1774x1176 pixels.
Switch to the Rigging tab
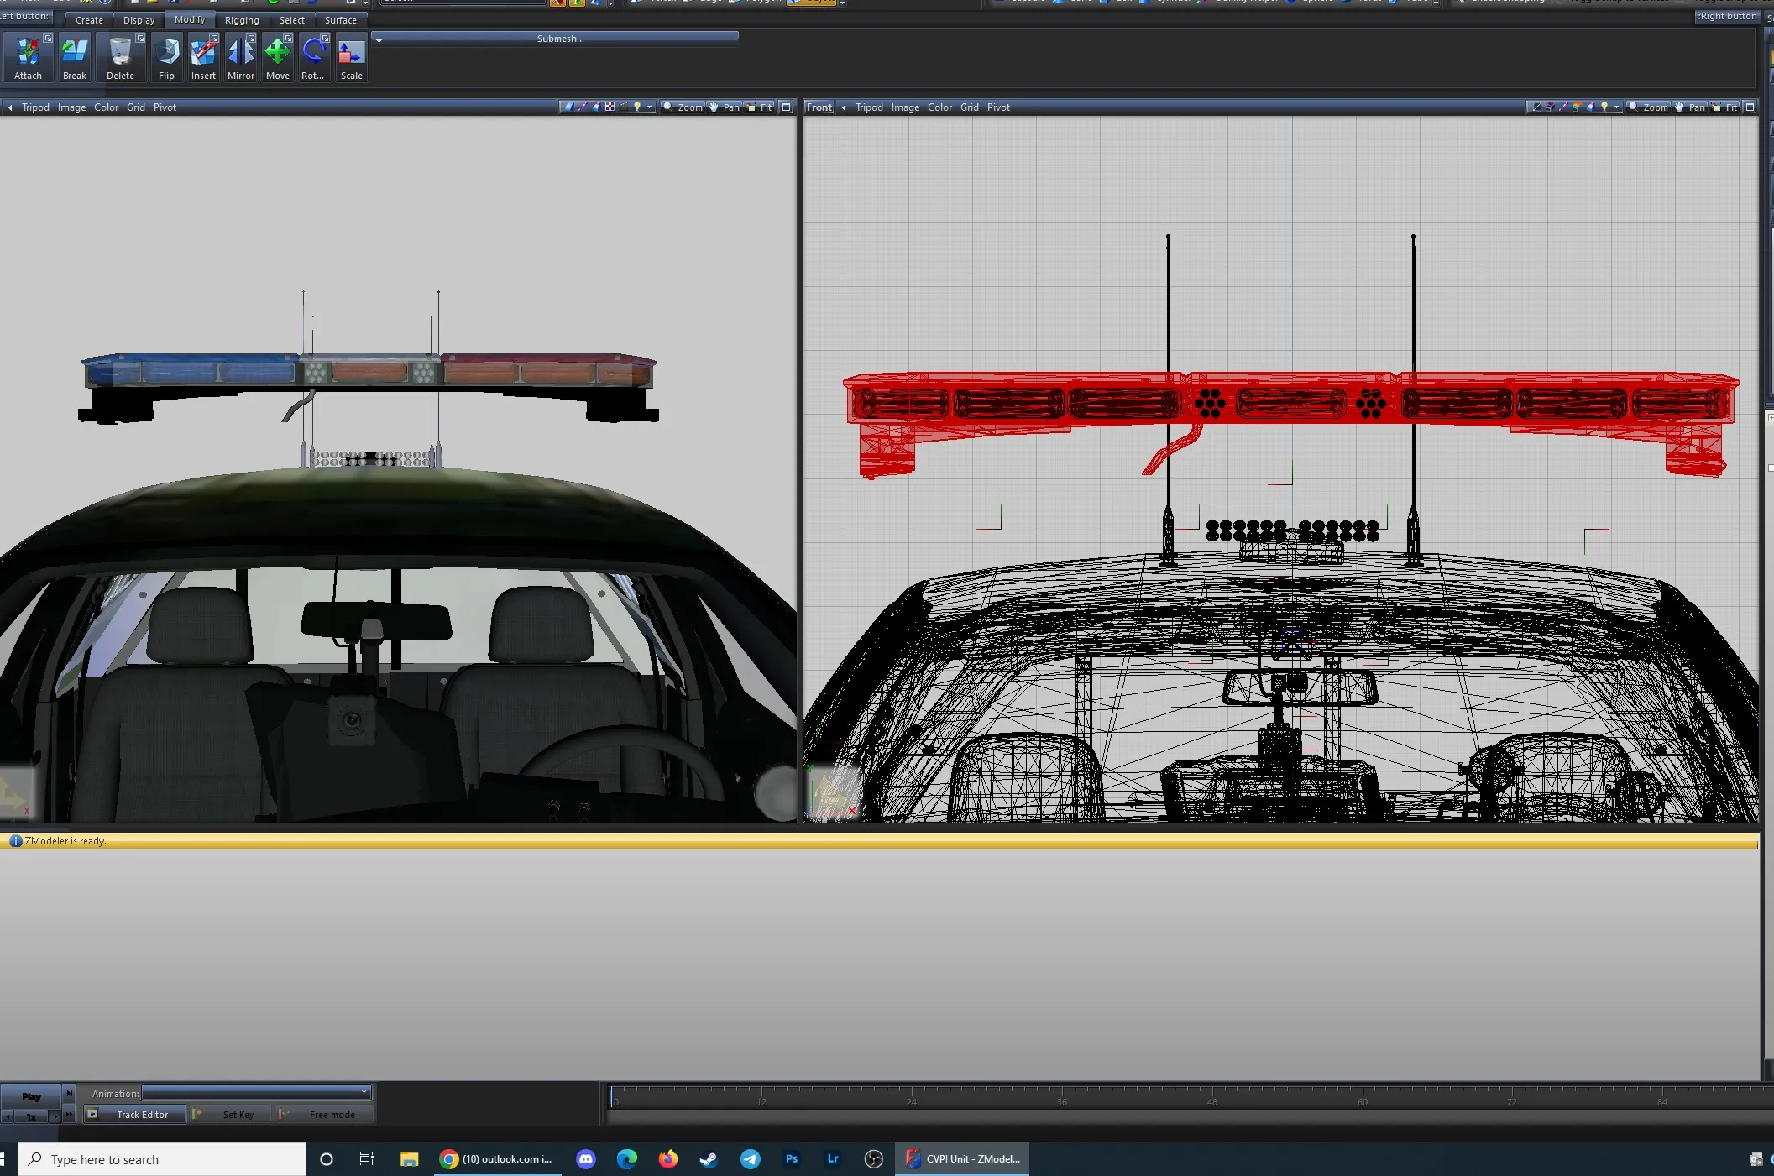point(242,20)
